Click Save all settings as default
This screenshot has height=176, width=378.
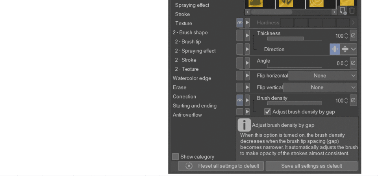[311, 166]
